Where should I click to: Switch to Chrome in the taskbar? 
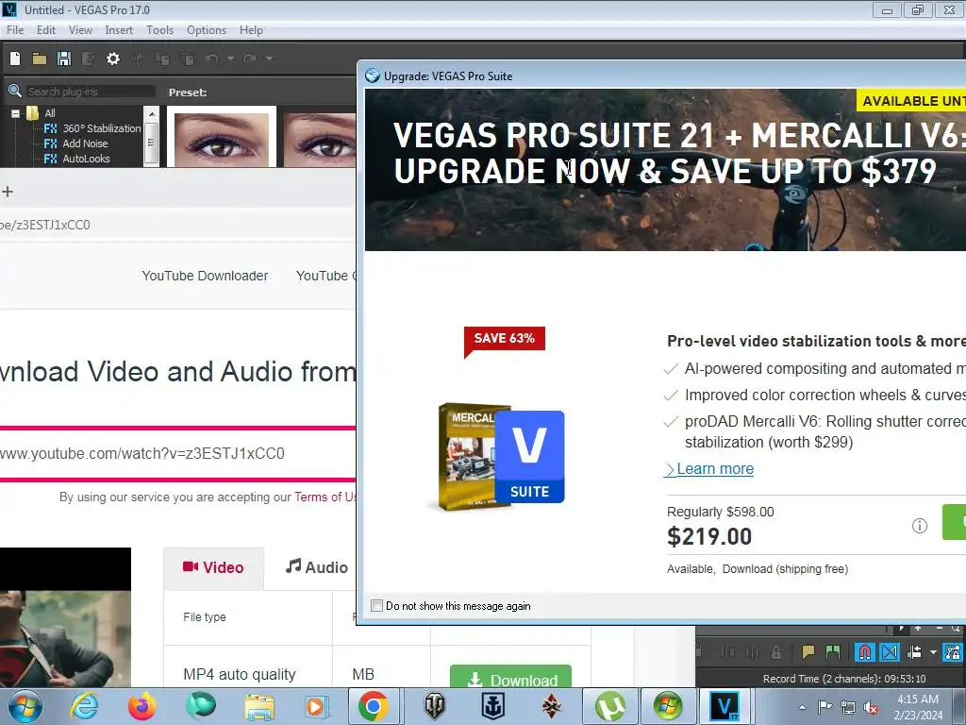373,706
